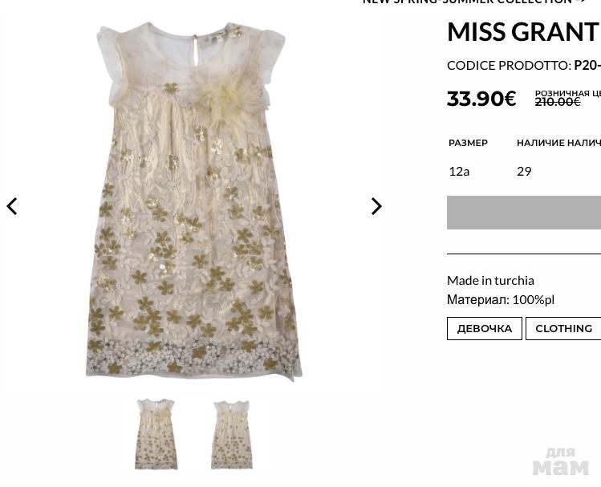This screenshot has width=601, height=487.
Task: Click the РАЗМЕР column header
Action: point(468,143)
